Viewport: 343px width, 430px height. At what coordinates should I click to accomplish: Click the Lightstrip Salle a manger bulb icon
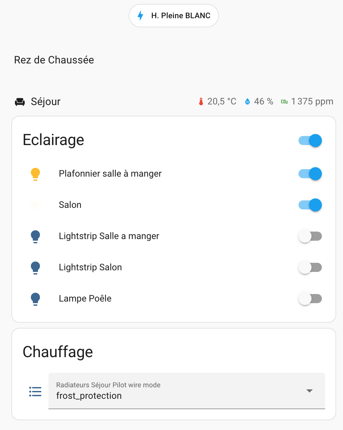35,236
